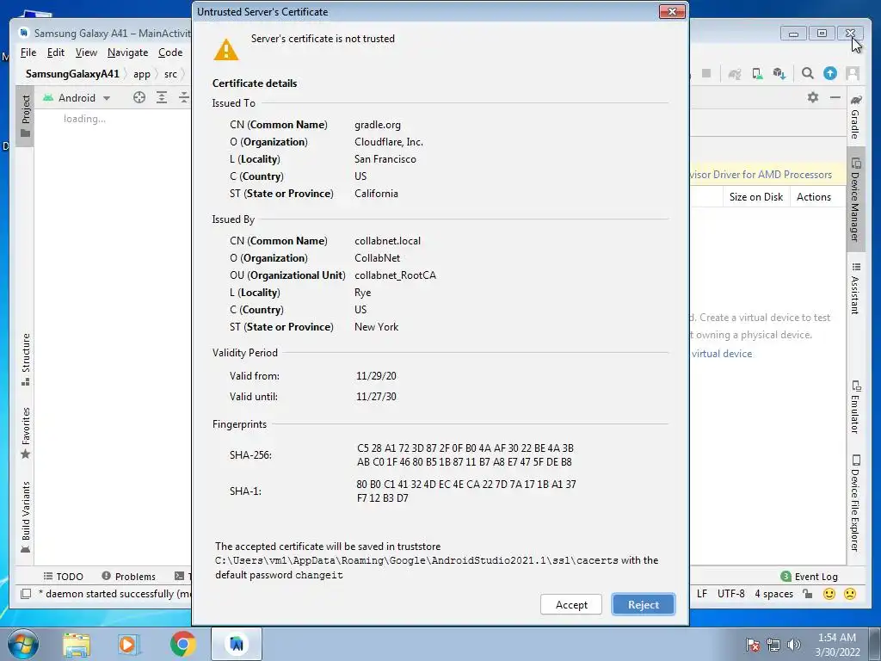Close the Untrusted Server's Certificate dialog
The height and width of the screenshot is (661, 881).
[x=671, y=12]
